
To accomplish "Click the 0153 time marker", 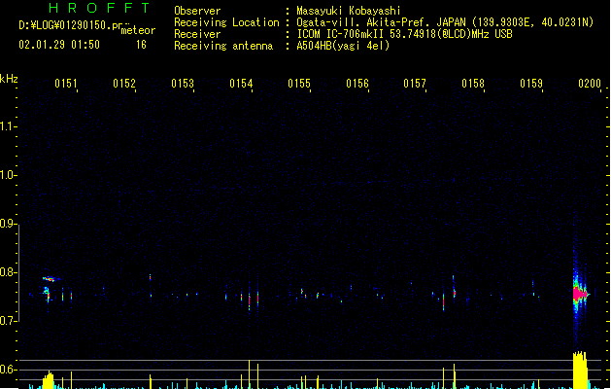I will 183,84.
